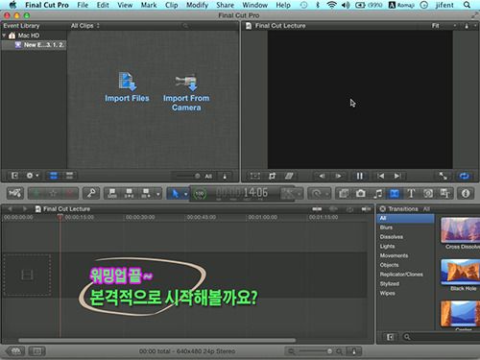Click the viewer Crop tool icon
The width and height of the screenshot is (480, 360).
click(x=273, y=176)
